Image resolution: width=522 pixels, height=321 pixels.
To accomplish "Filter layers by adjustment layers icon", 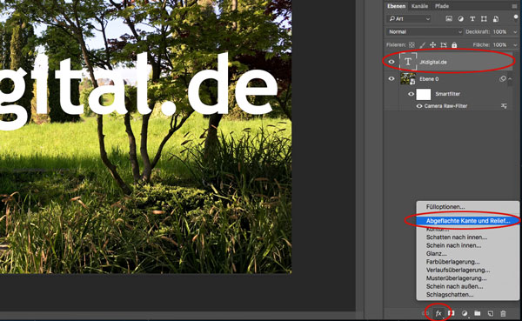I will point(461,18).
